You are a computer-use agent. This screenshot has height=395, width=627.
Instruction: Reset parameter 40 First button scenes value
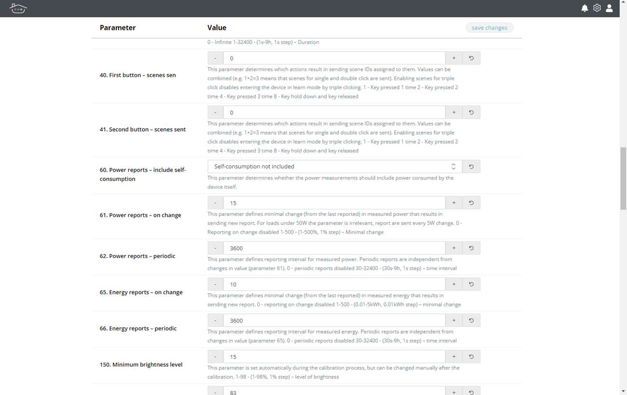coord(471,58)
